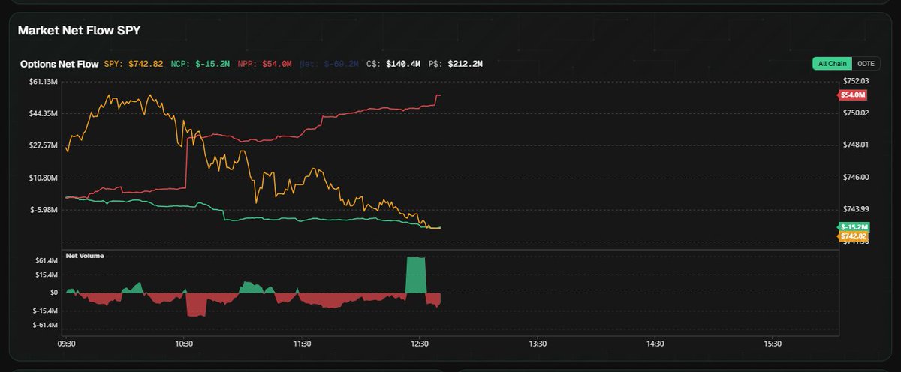Click the Net Volume pane label

tap(85, 256)
